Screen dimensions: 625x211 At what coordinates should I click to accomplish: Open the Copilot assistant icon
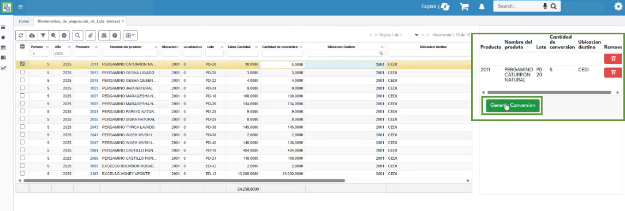[445, 7]
